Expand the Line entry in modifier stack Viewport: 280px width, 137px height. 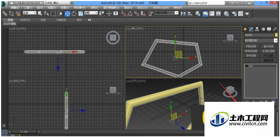(x=247, y=66)
